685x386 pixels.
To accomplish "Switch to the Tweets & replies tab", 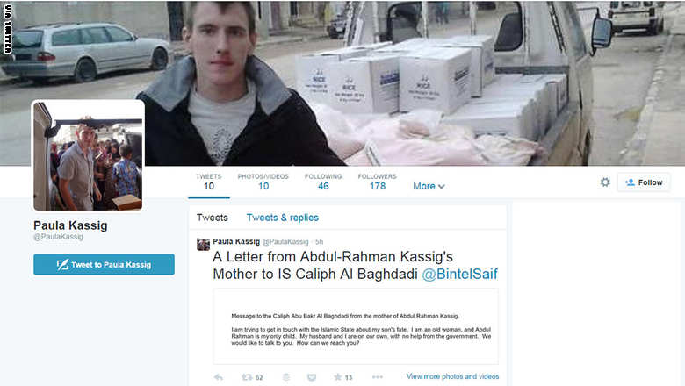I will 282,218.
